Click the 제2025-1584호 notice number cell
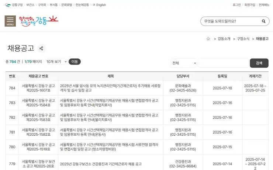Screen dimensions: 273x170 38,103
